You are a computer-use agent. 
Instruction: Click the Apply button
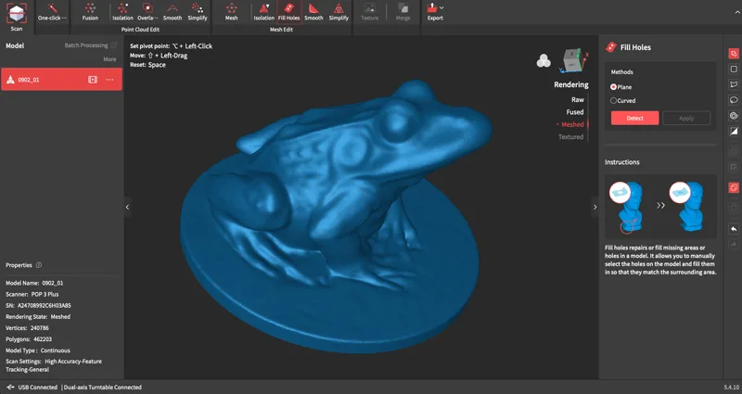[686, 118]
